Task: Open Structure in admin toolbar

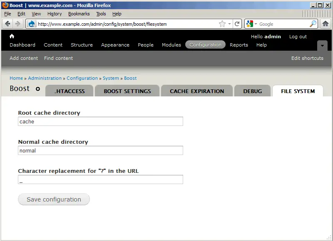Action: coord(82,45)
